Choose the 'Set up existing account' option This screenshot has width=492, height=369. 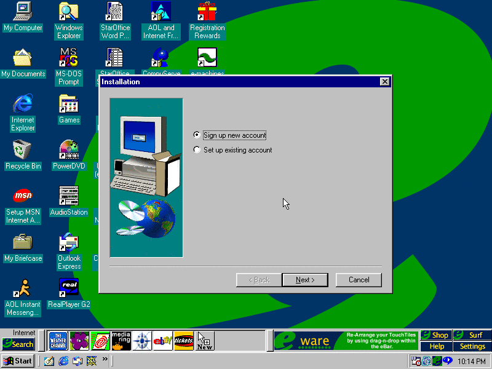[197, 150]
